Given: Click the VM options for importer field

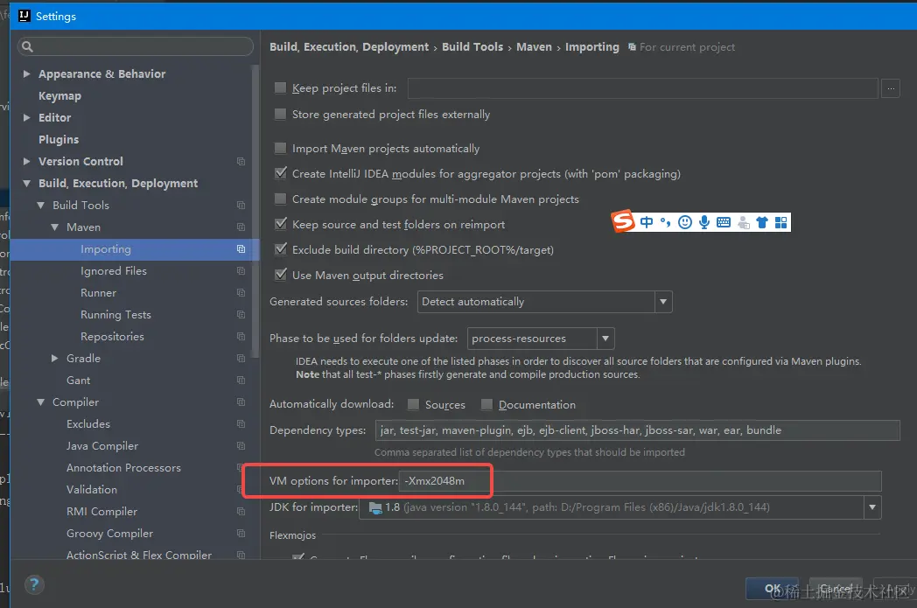Looking at the screenshot, I should point(640,481).
